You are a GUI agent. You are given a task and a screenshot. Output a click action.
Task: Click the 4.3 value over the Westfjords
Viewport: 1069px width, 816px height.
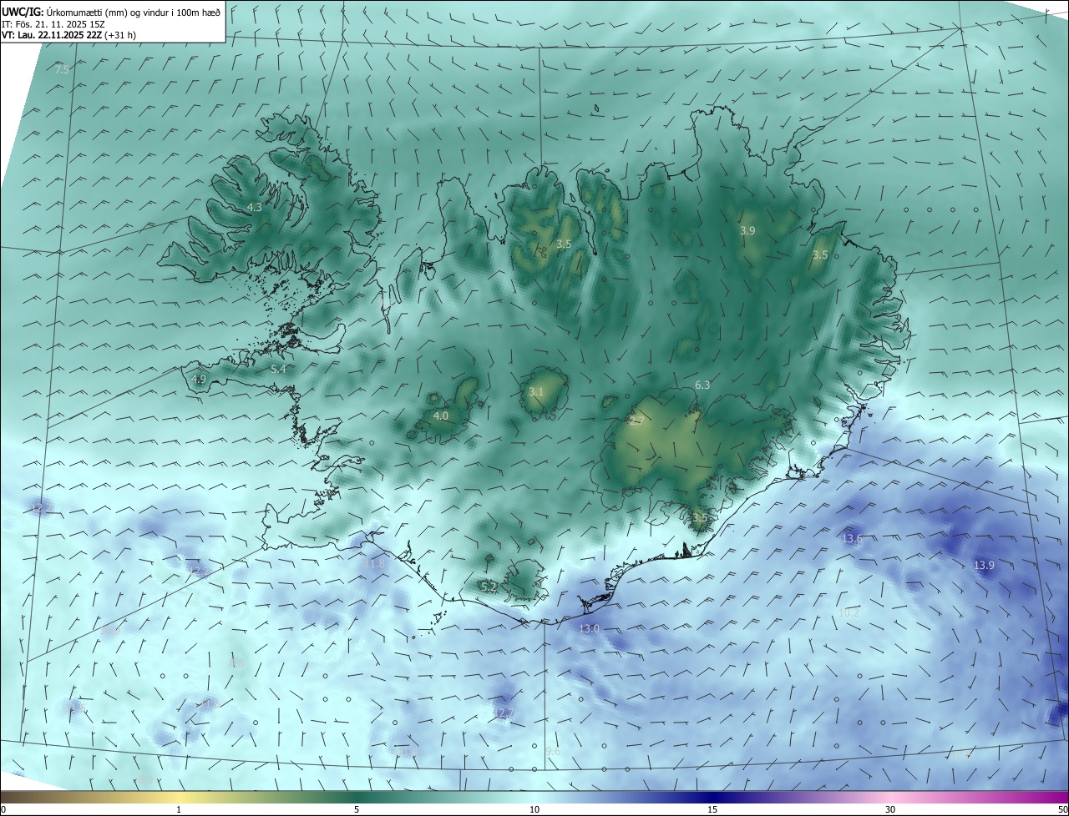click(x=254, y=207)
